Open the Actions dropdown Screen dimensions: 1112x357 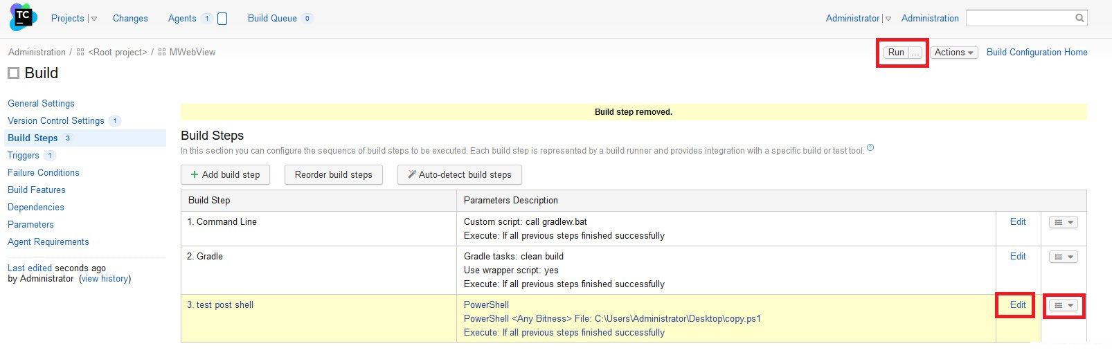954,53
